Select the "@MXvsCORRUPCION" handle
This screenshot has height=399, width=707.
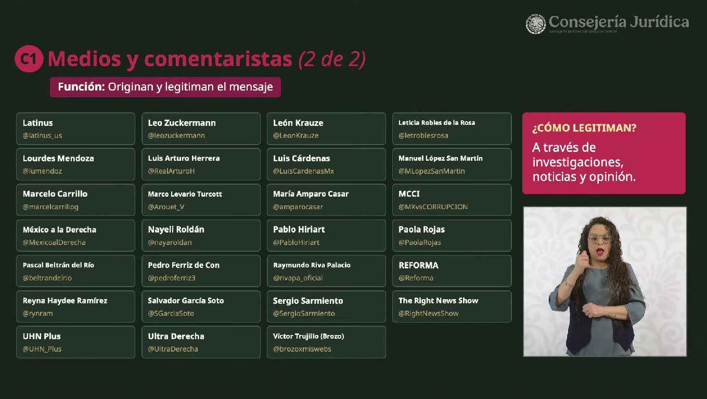(433, 207)
